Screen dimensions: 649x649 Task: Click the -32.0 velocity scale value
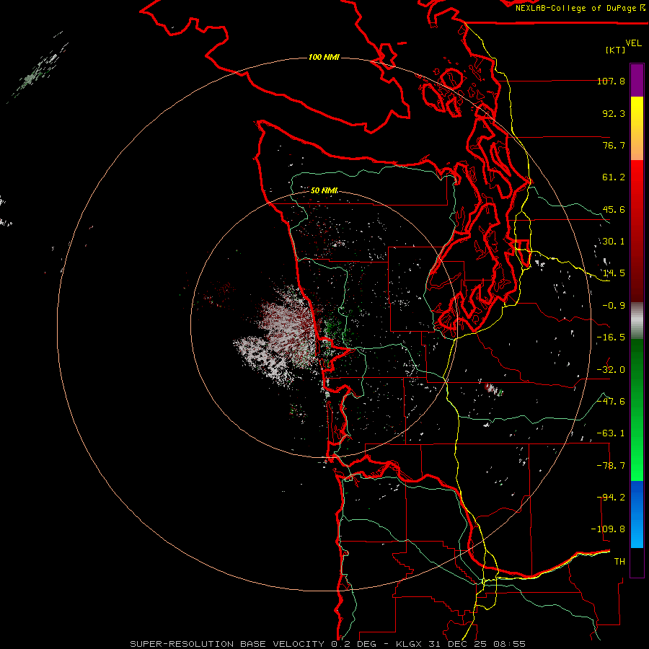(x=611, y=370)
